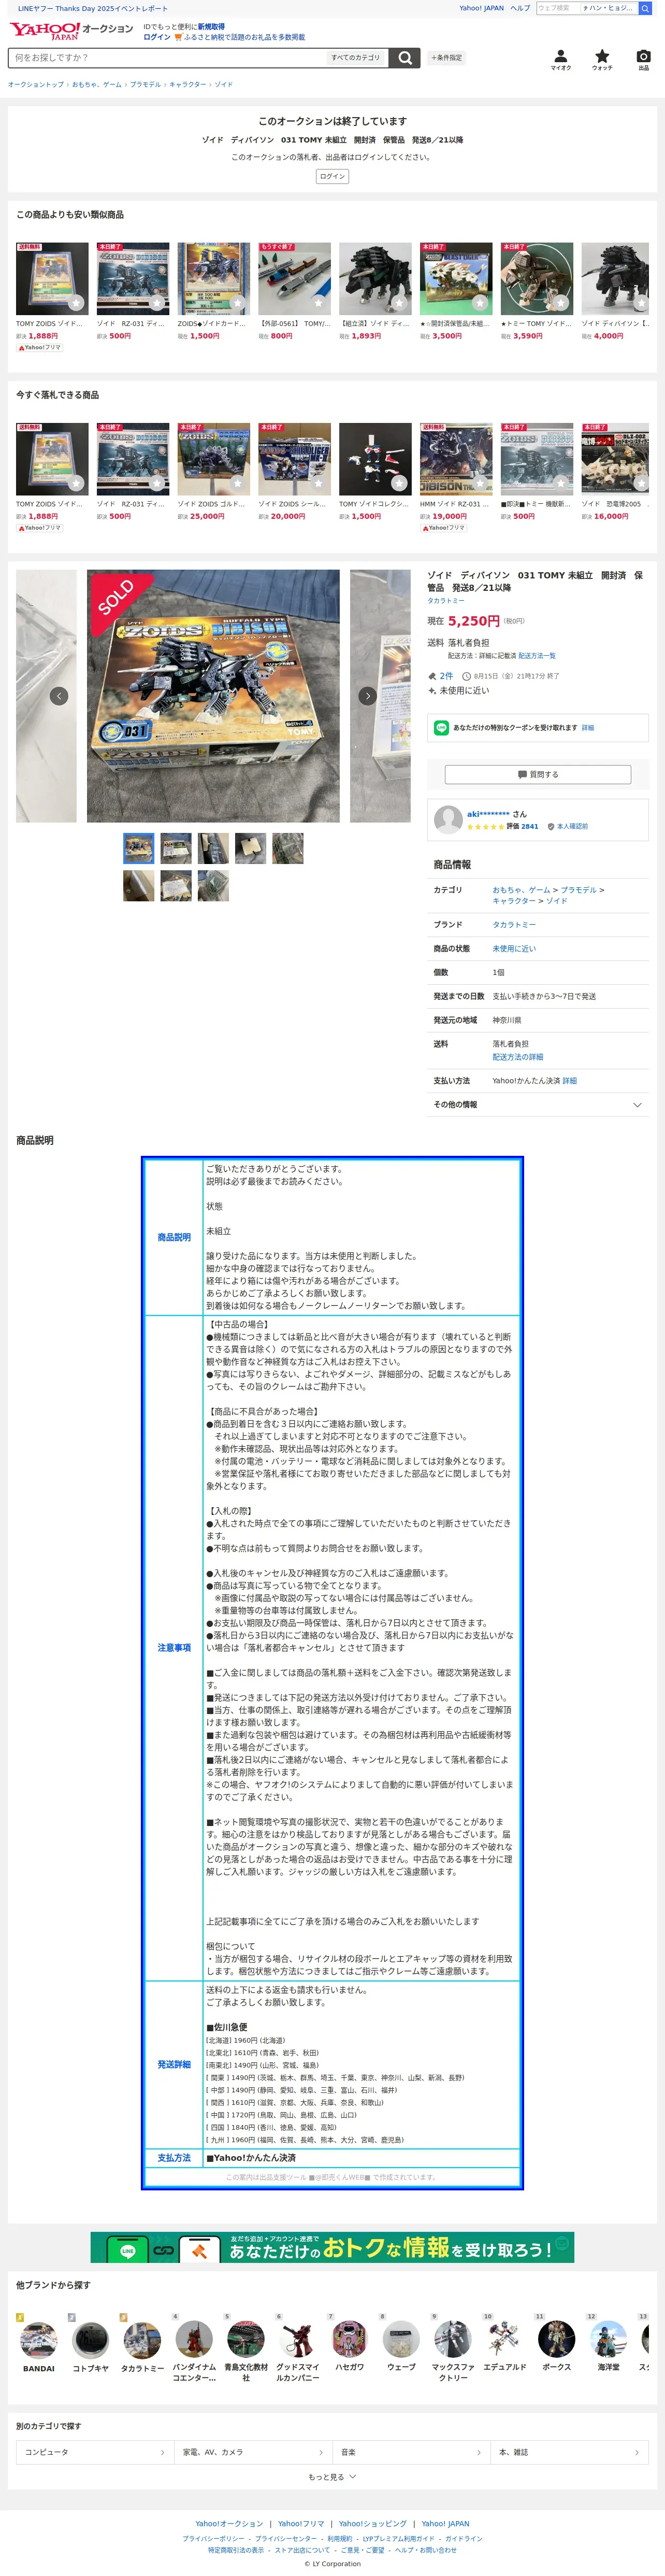This screenshot has width=665, height=2576.
Task: Open the 配送方法一覧 link
Action: coord(537,656)
